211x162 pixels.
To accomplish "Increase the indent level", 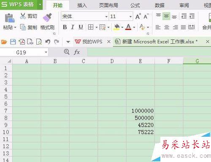I will (x=192, y=16).
